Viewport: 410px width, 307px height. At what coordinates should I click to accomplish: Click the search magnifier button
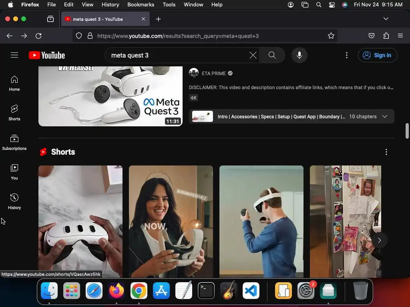pyautogui.click(x=272, y=55)
